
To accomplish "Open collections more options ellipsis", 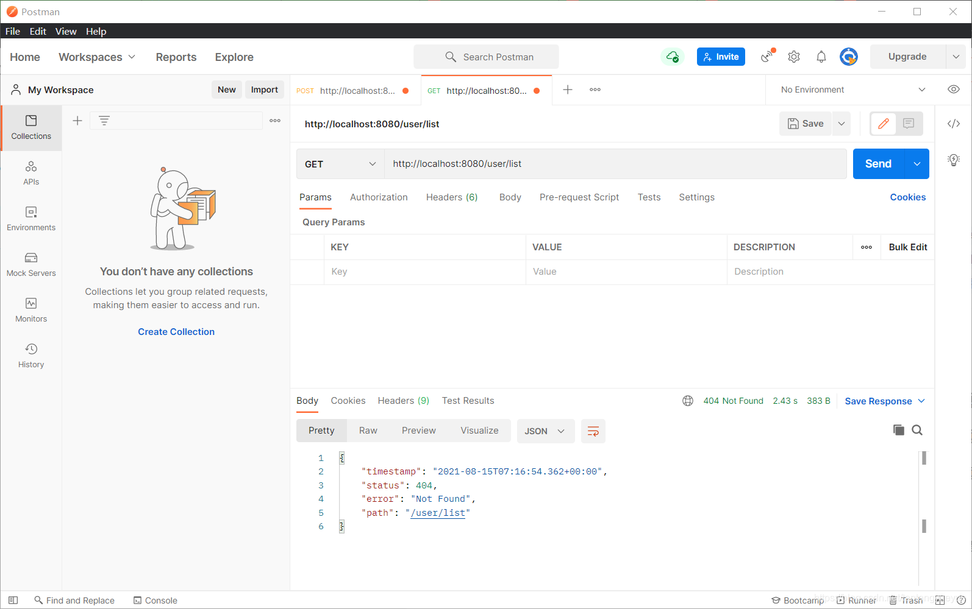I will 275,121.
